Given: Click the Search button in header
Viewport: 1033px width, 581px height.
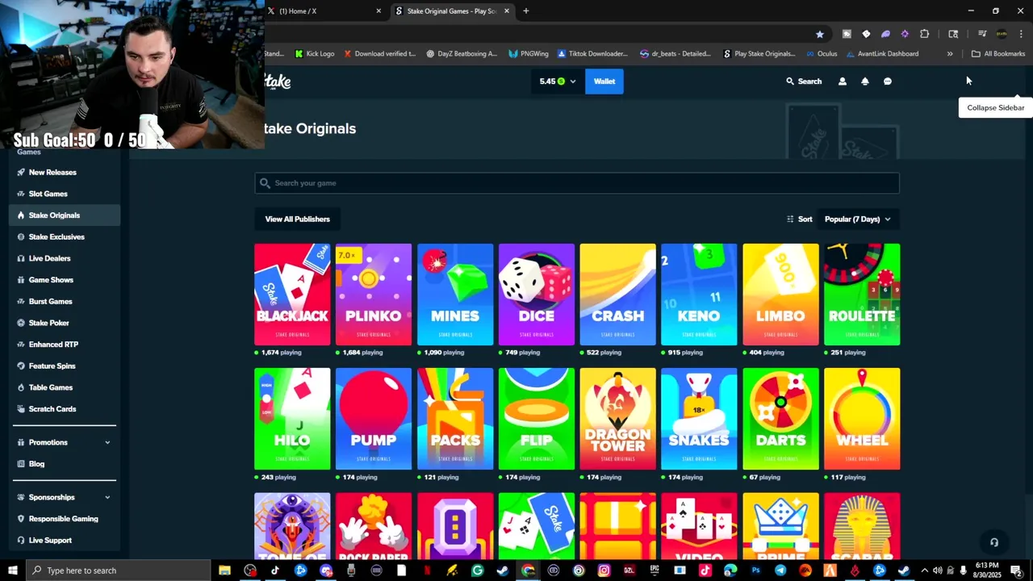Looking at the screenshot, I should click(x=804, y=82).
